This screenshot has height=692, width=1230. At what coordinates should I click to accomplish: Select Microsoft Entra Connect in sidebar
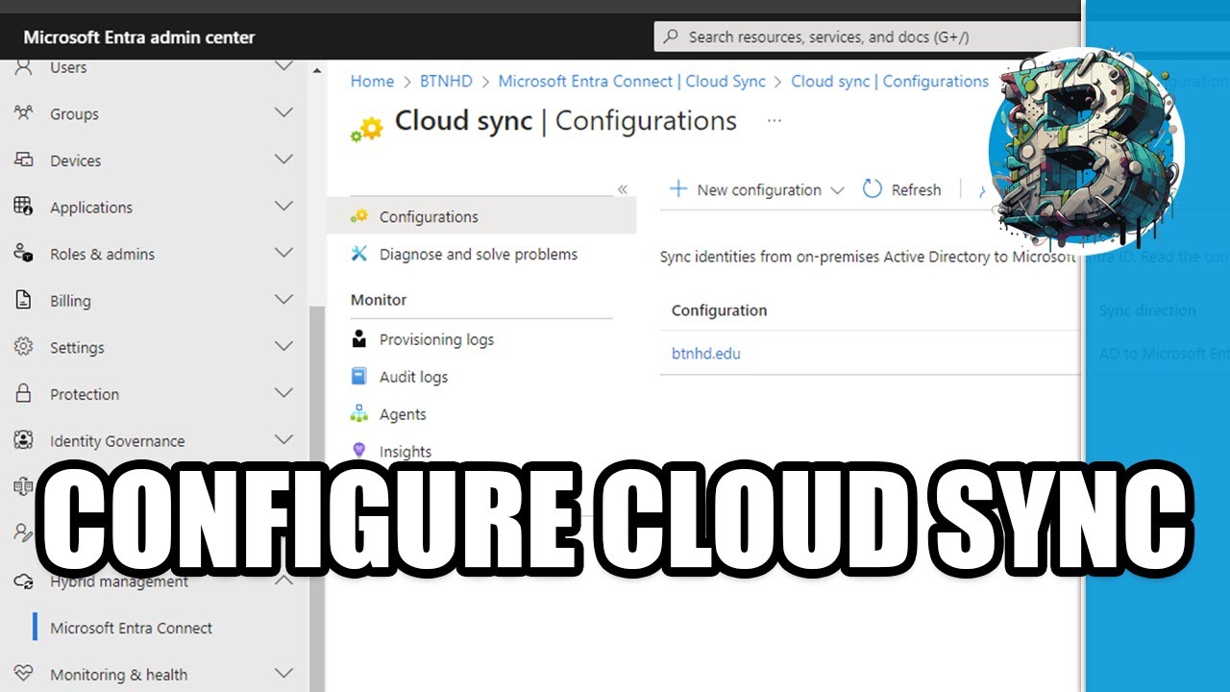(131, 628)
